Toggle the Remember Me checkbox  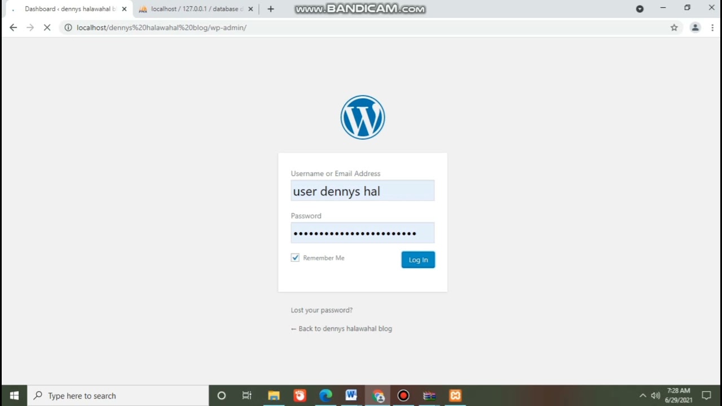point(295,258)
